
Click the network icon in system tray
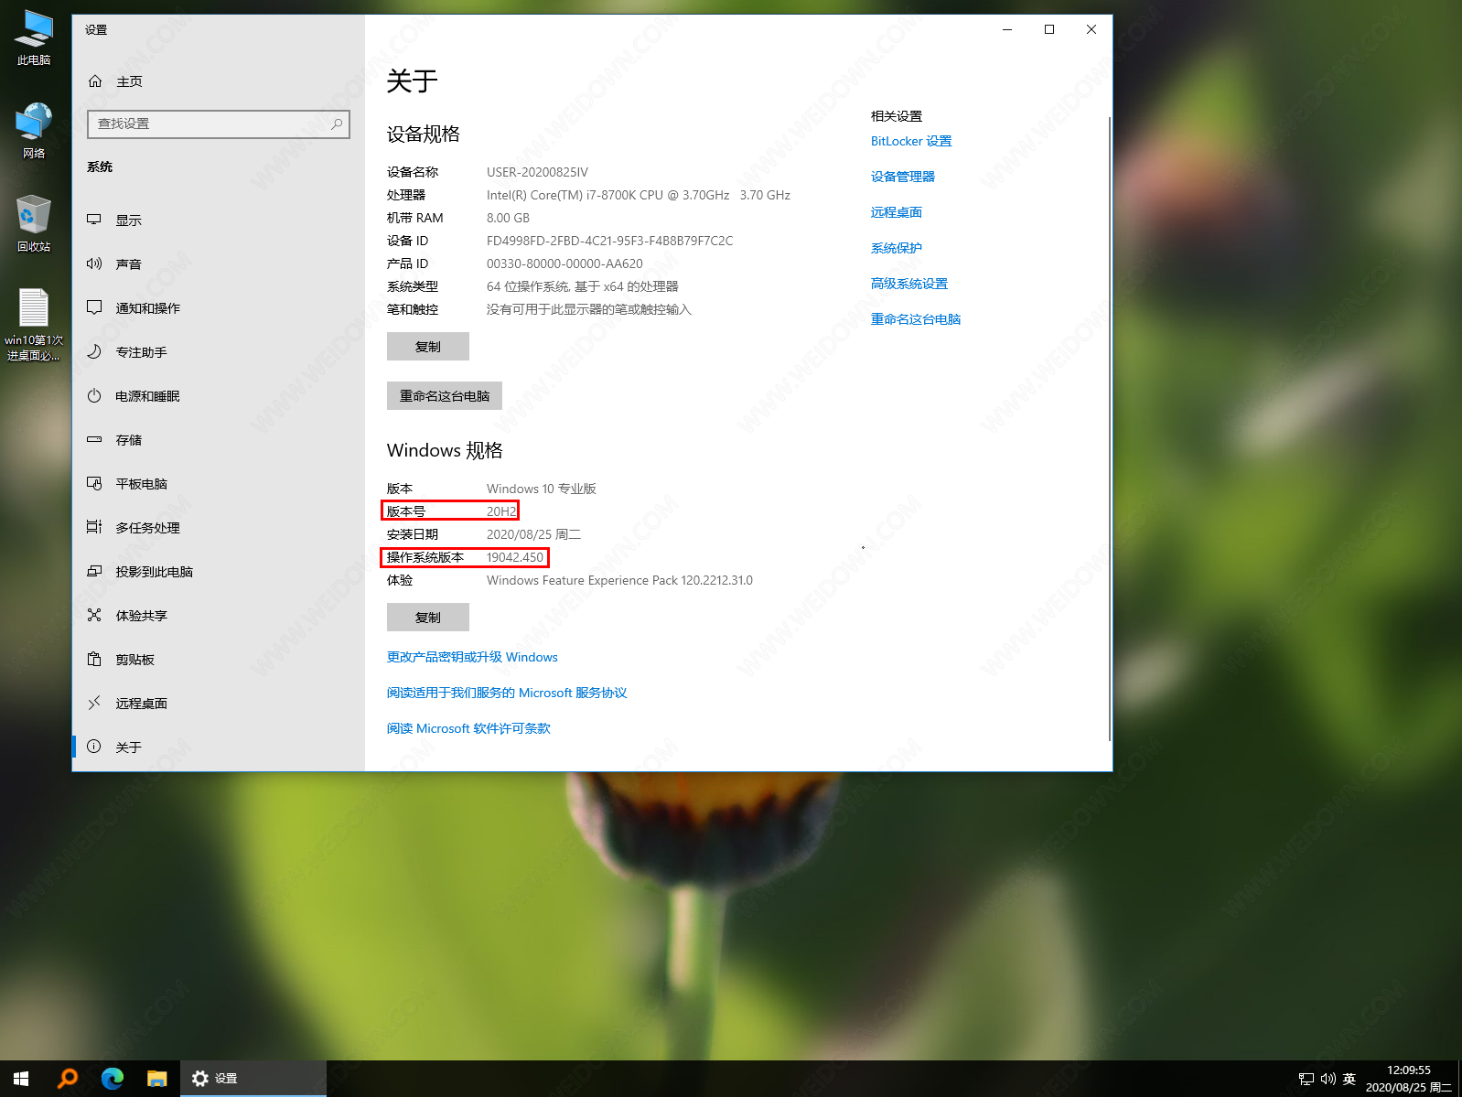(x=1306, y=1079)
